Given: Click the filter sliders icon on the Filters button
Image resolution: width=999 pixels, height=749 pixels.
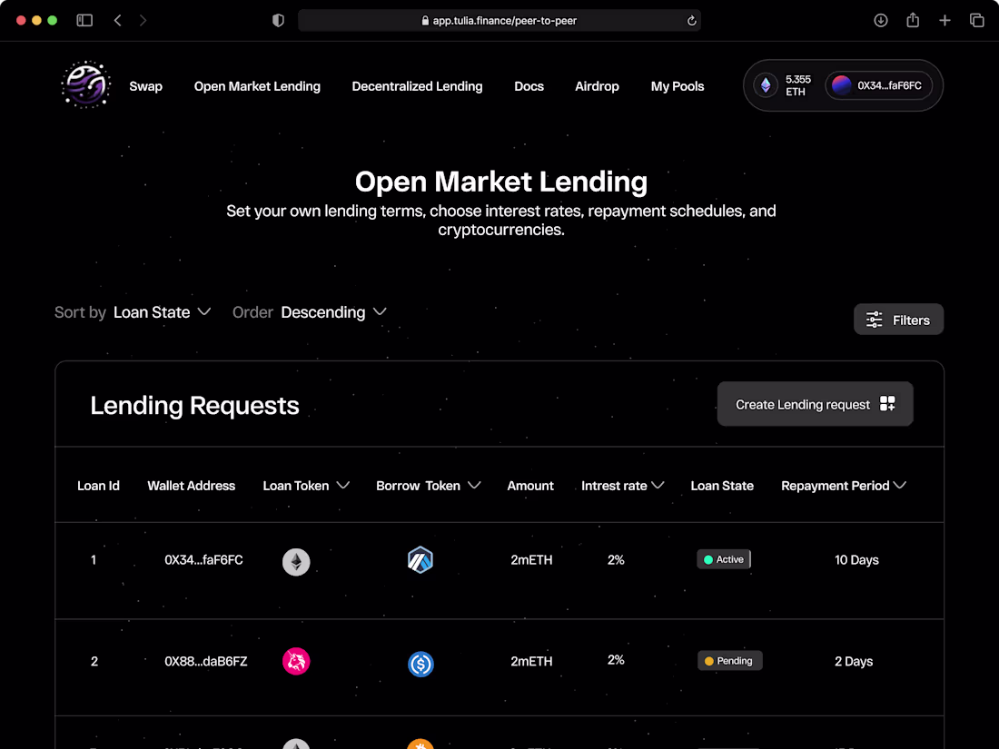Looking at the screenshot, I should [874, 320].
